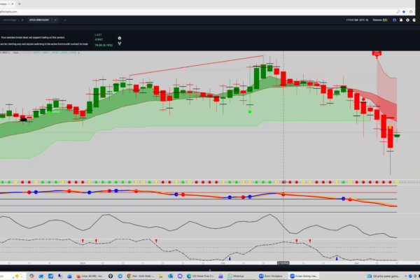
Task: Click the crosshair date label on time axis
Action: click(x=282, y=263)
